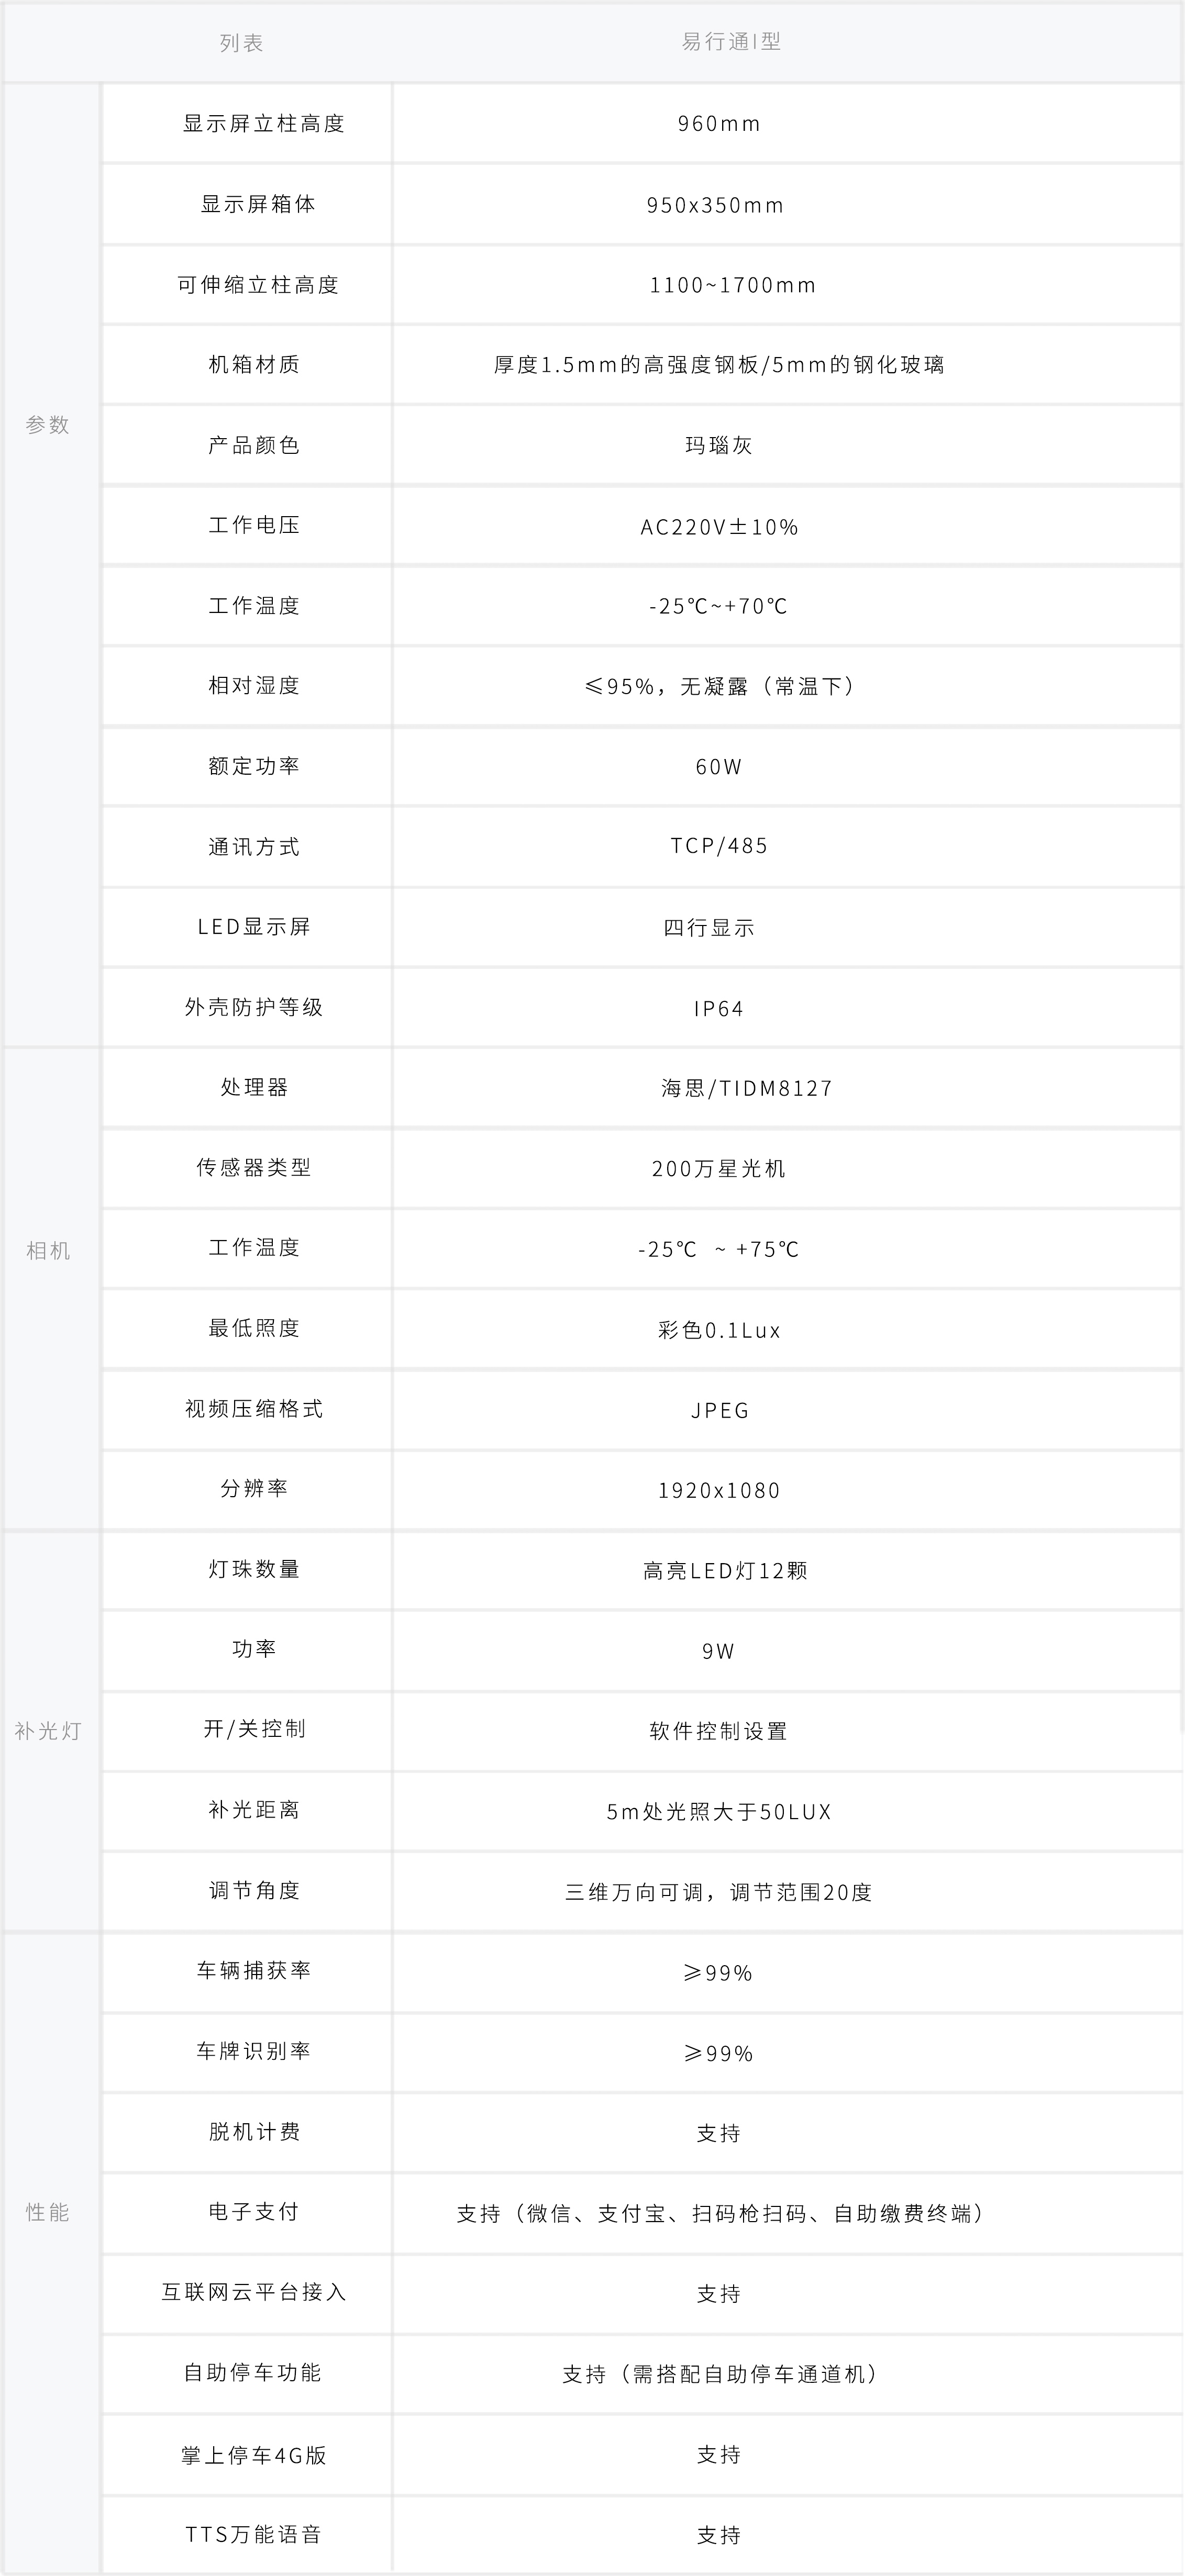
Task: Click the AC220V±10% voltage value
Action: click(719, 527)
